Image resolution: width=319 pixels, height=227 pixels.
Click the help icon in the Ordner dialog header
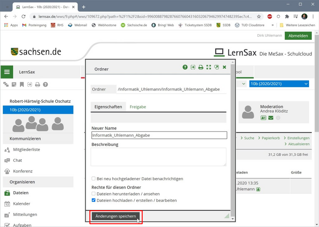coord(185,67)
